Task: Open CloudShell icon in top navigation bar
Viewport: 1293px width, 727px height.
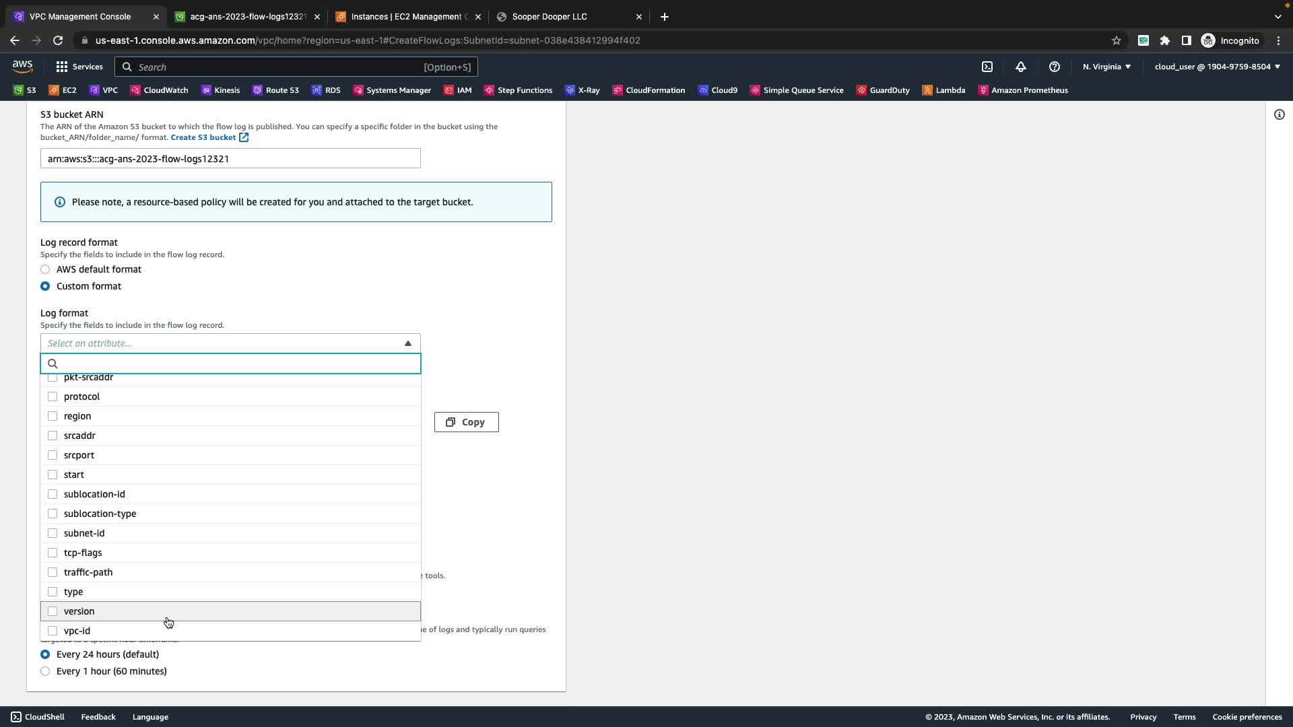Action: pos(987,67)
